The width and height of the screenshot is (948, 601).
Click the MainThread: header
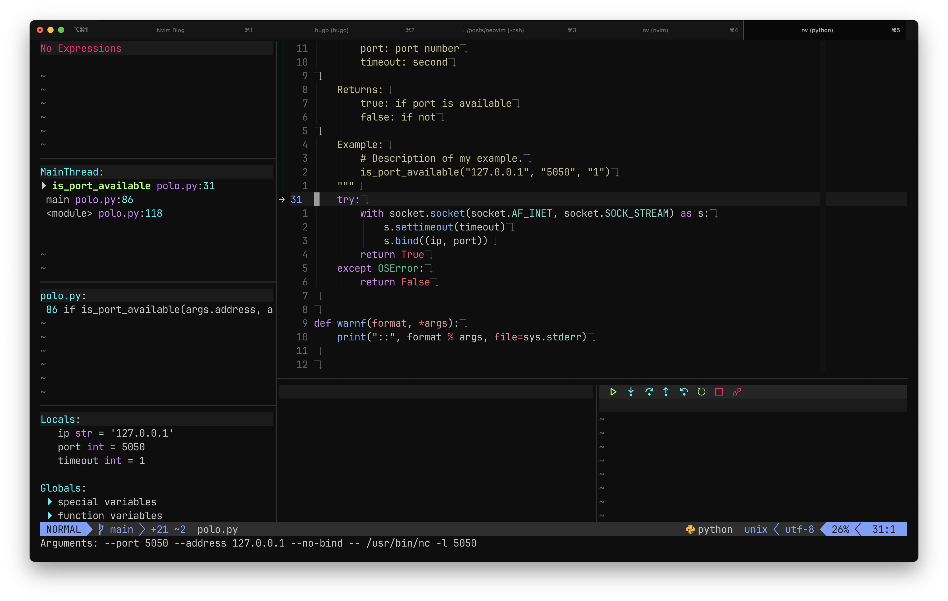tap(72, 172)
